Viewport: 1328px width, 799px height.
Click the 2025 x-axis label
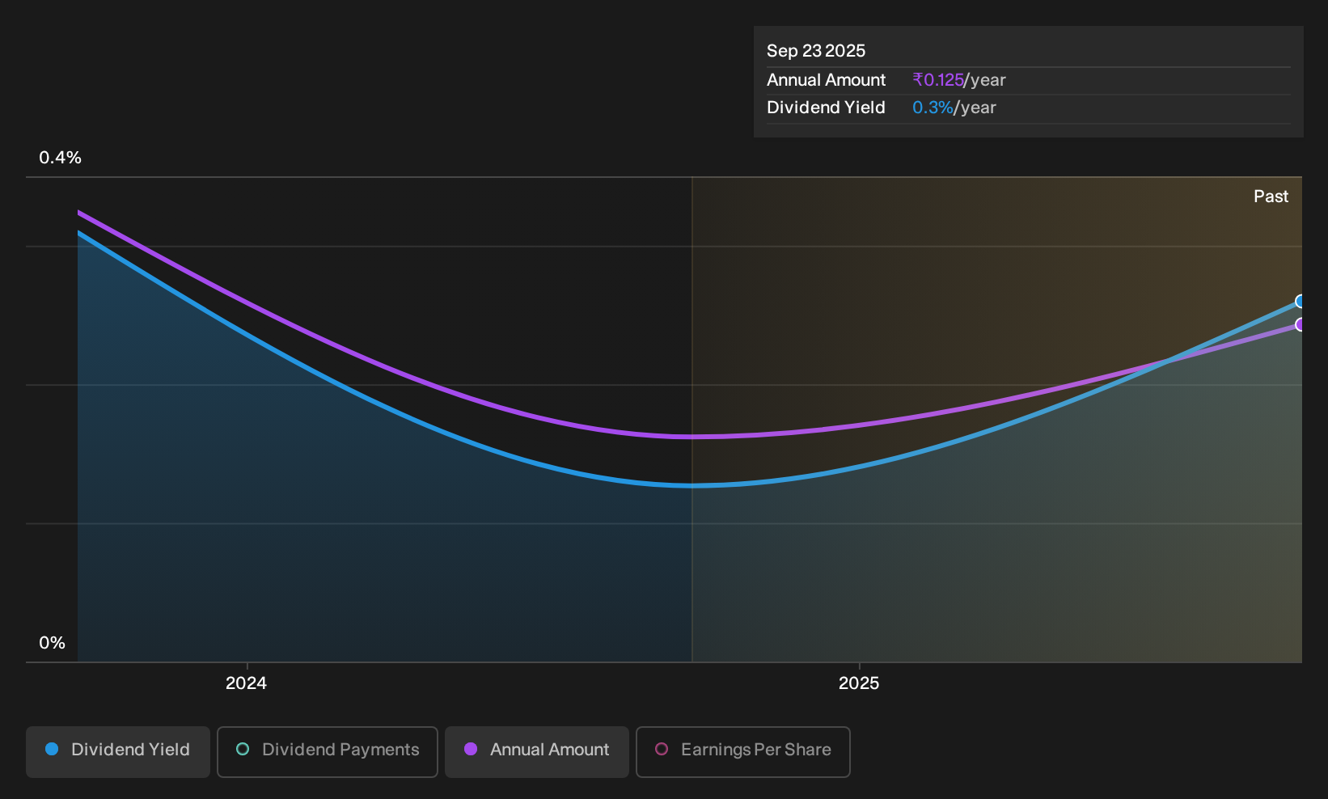coord(859,683)
